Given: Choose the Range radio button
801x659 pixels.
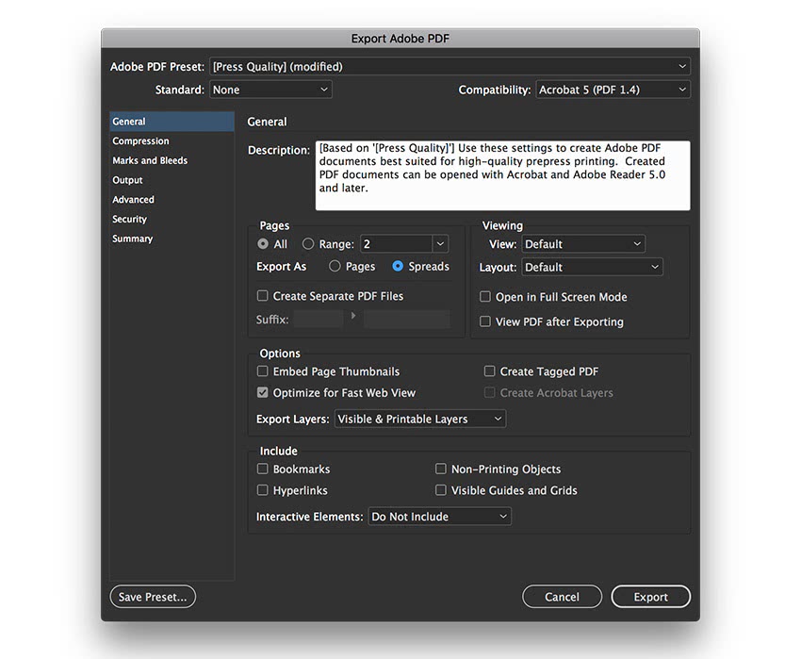Looking at the screenshot, I should pyautogui.click(x=308, y=244).
